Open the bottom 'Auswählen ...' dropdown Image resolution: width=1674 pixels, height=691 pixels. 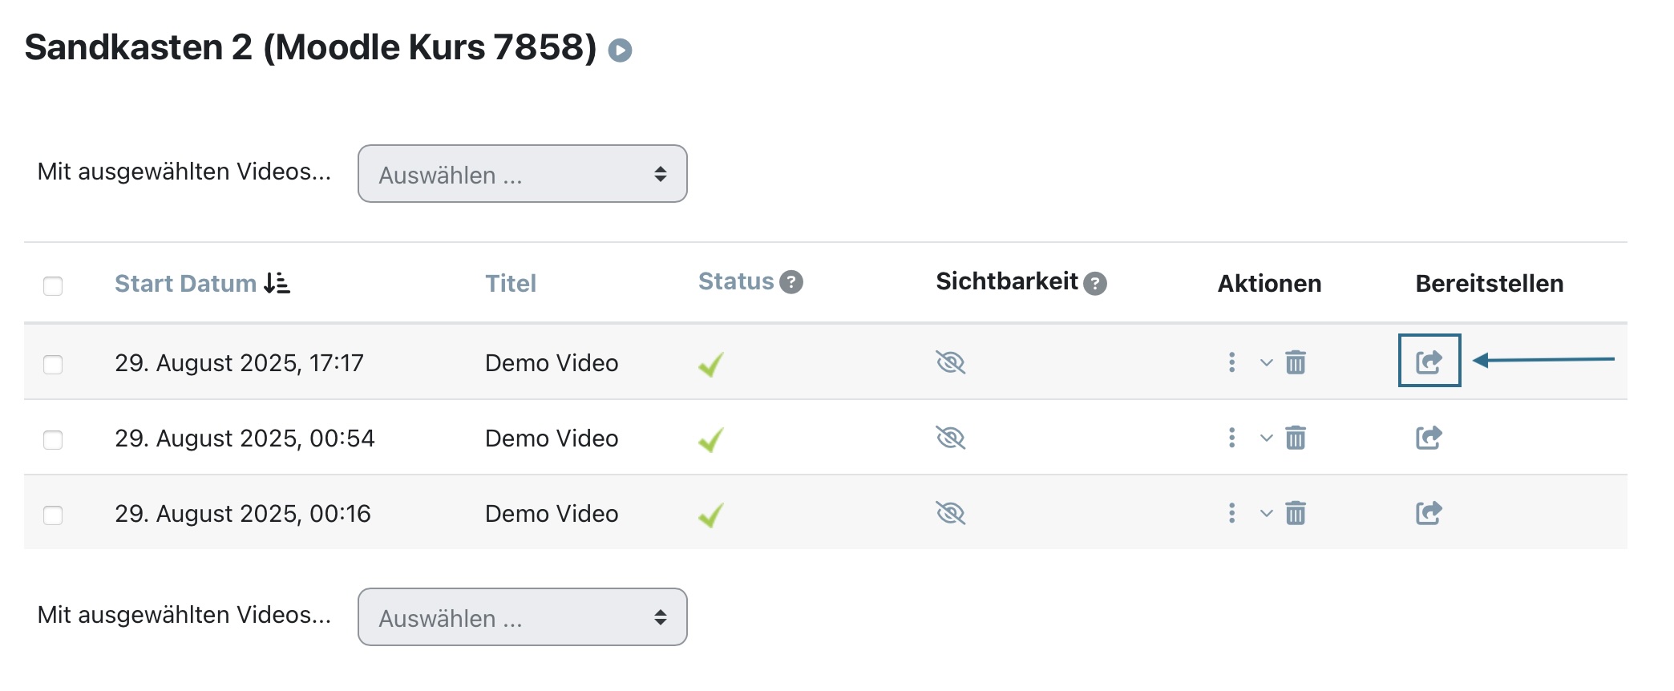(523, 617)
